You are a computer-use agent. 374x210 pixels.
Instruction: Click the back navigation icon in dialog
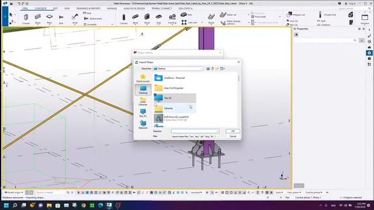point(208,69)
